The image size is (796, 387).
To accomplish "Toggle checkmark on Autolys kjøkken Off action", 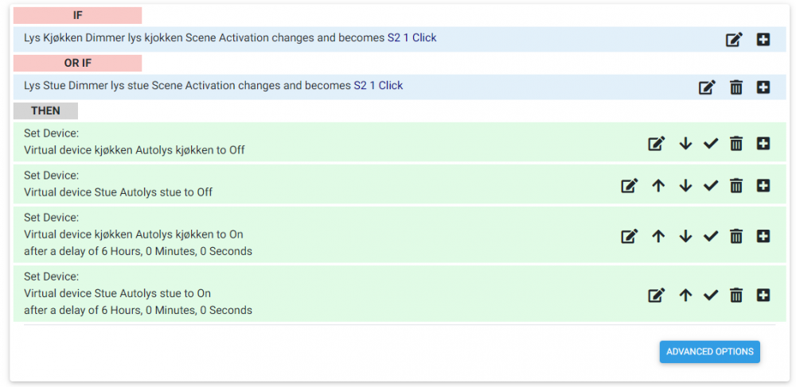I will click(711, 143).
